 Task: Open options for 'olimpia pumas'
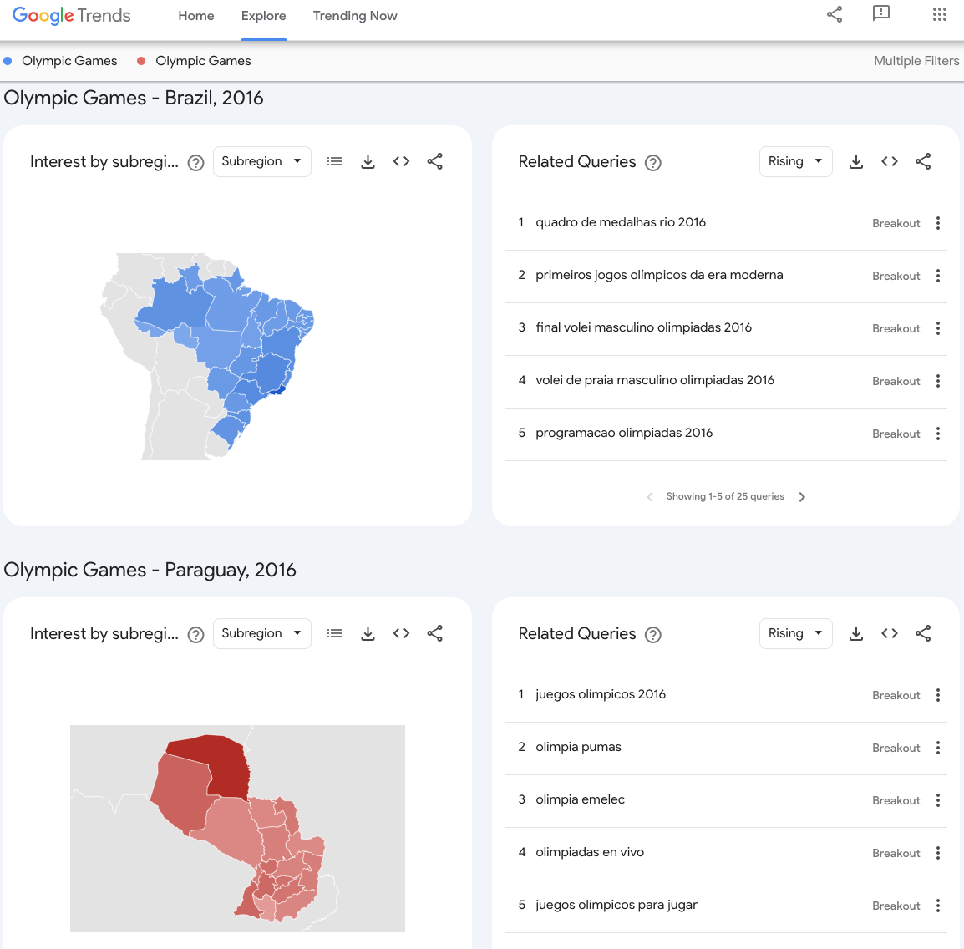(938, 748)
